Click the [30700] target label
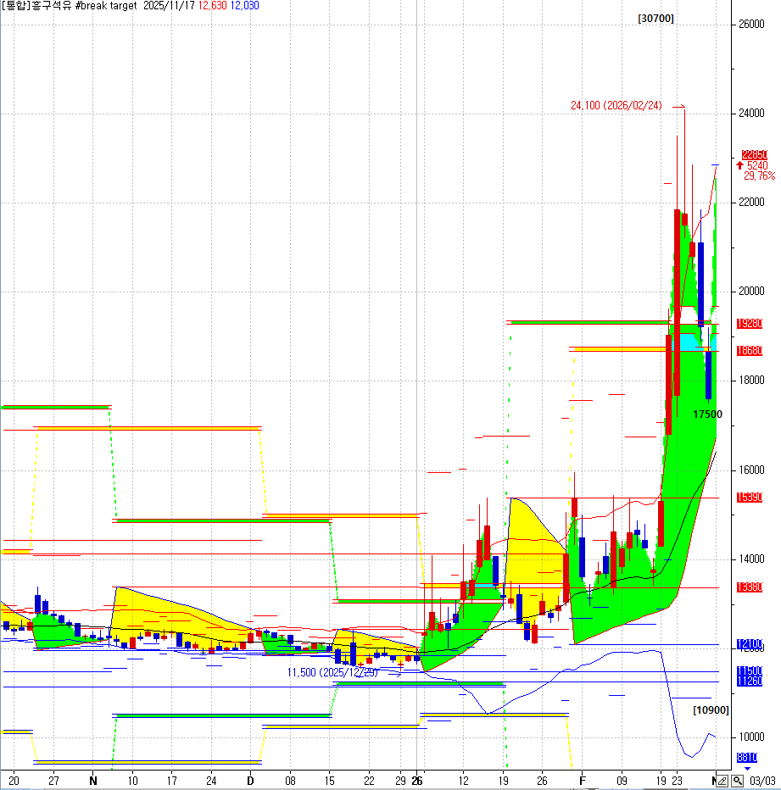781x790 pixels. pos(655,18)
